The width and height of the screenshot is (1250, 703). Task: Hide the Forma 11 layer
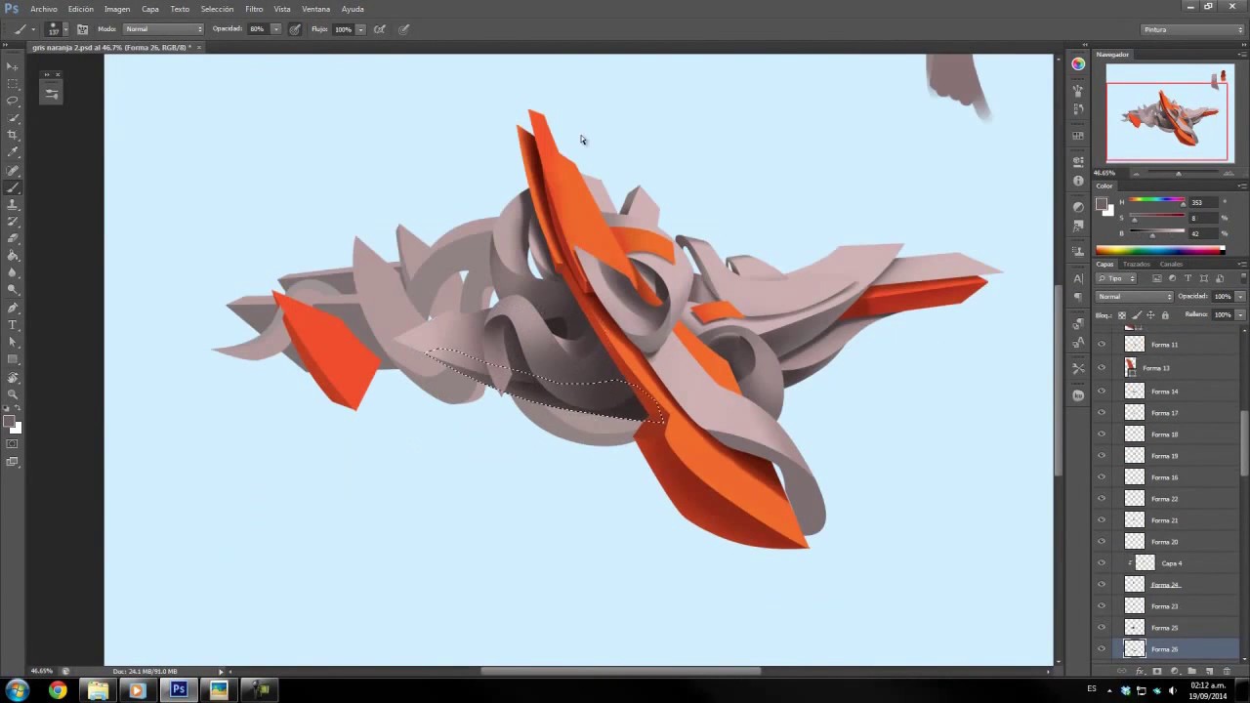(1102, 345)
